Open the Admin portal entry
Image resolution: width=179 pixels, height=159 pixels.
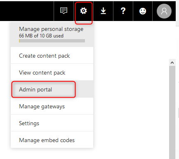coord(52,89)
